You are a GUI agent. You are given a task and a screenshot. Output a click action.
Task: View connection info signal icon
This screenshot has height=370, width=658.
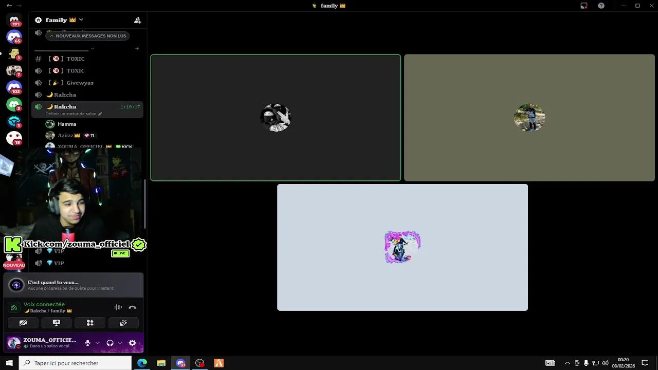pos(14,307)
